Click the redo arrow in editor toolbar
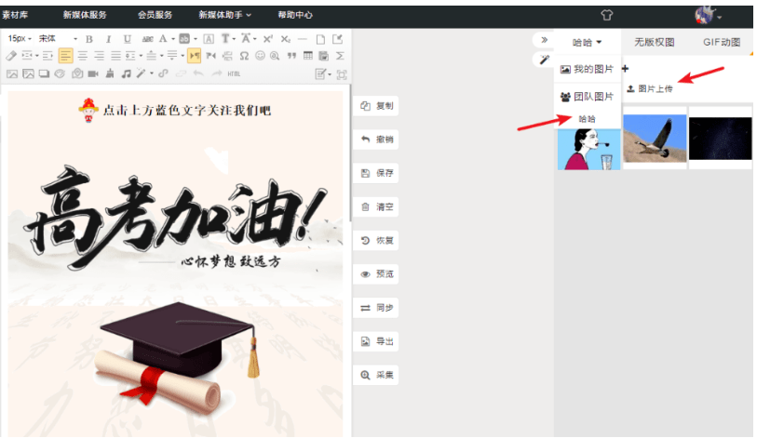This screenshot has width=757, height=438. point(217,73)
